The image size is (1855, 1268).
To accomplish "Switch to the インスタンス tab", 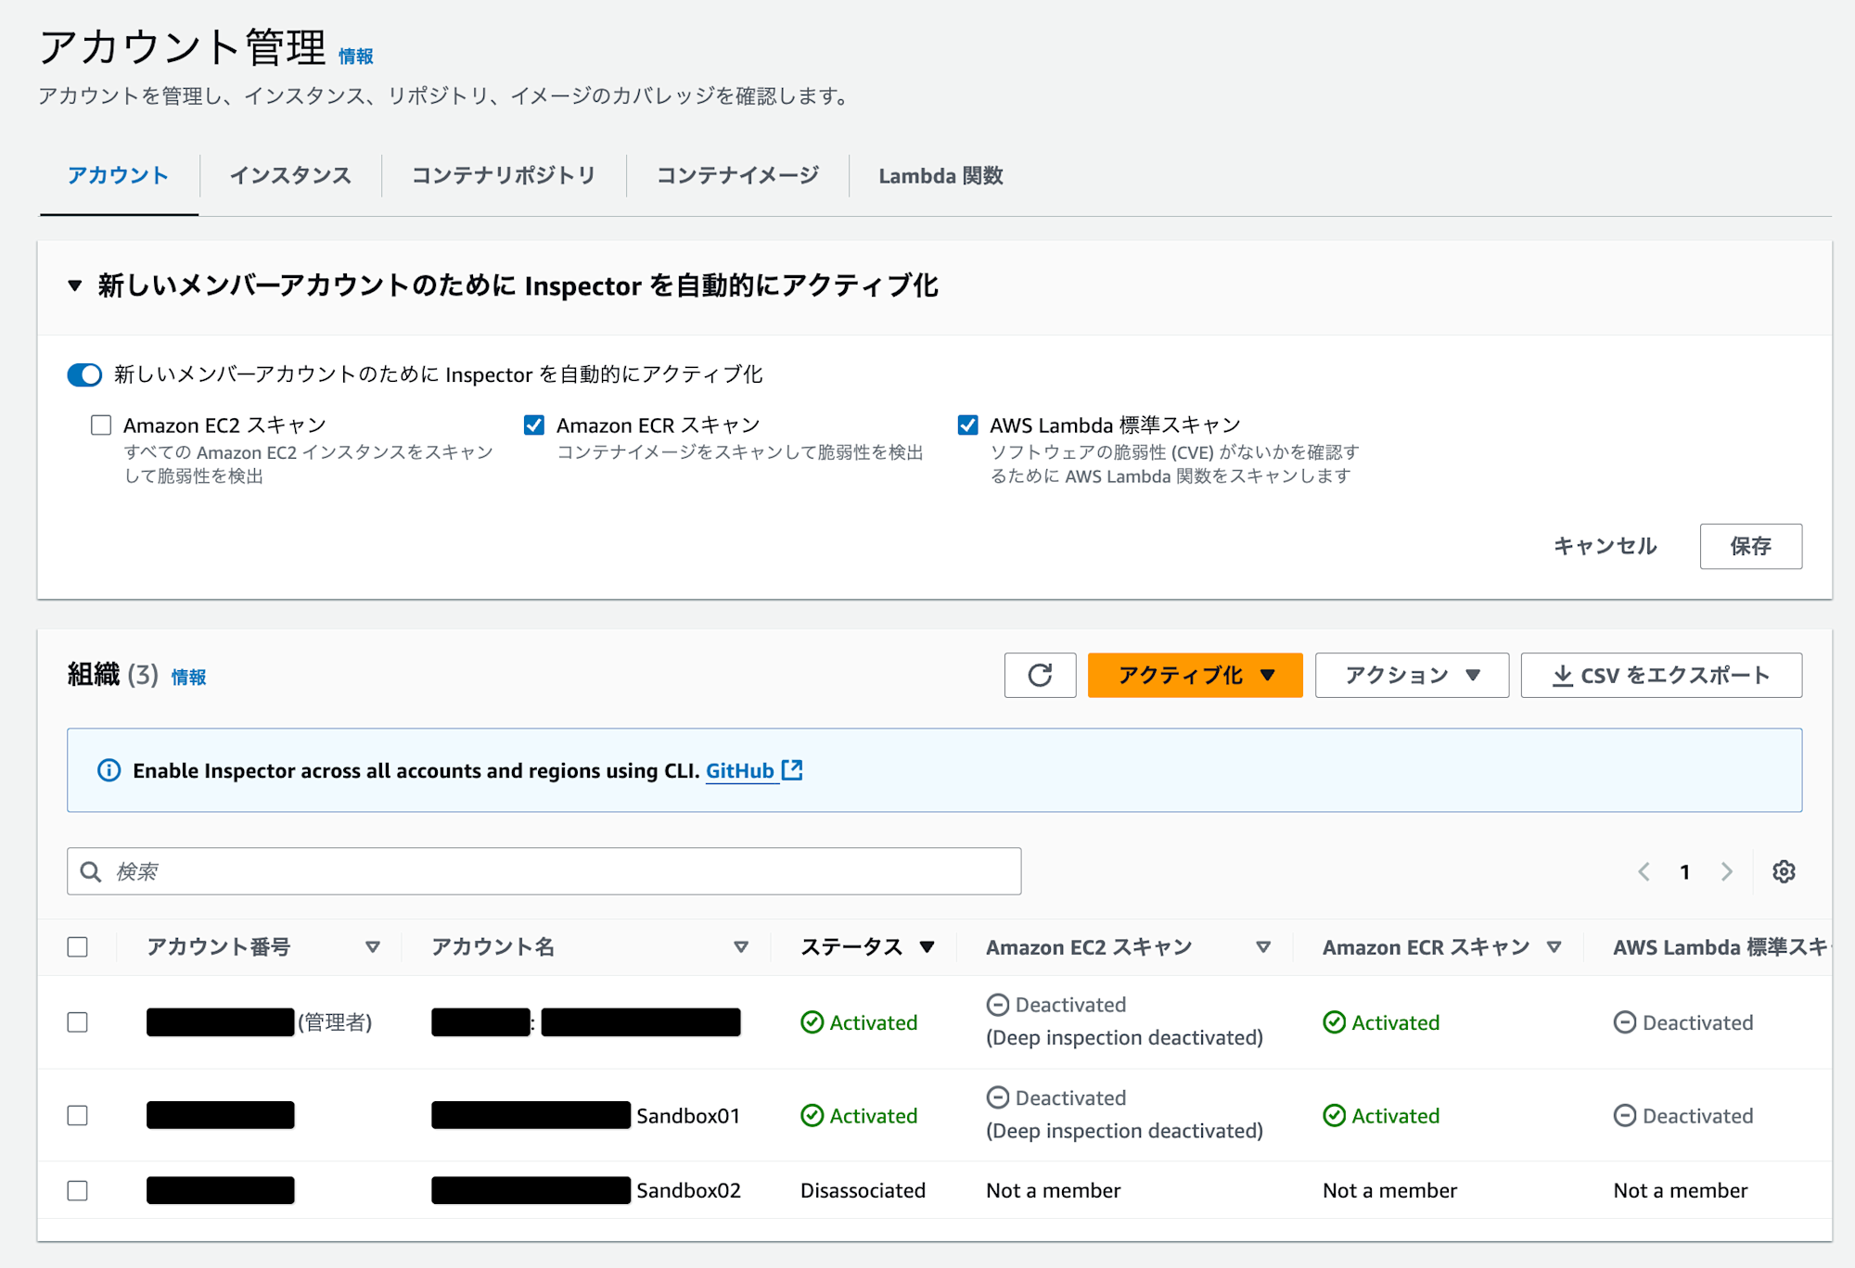I will pyautogui.click(x=290, y=175).
